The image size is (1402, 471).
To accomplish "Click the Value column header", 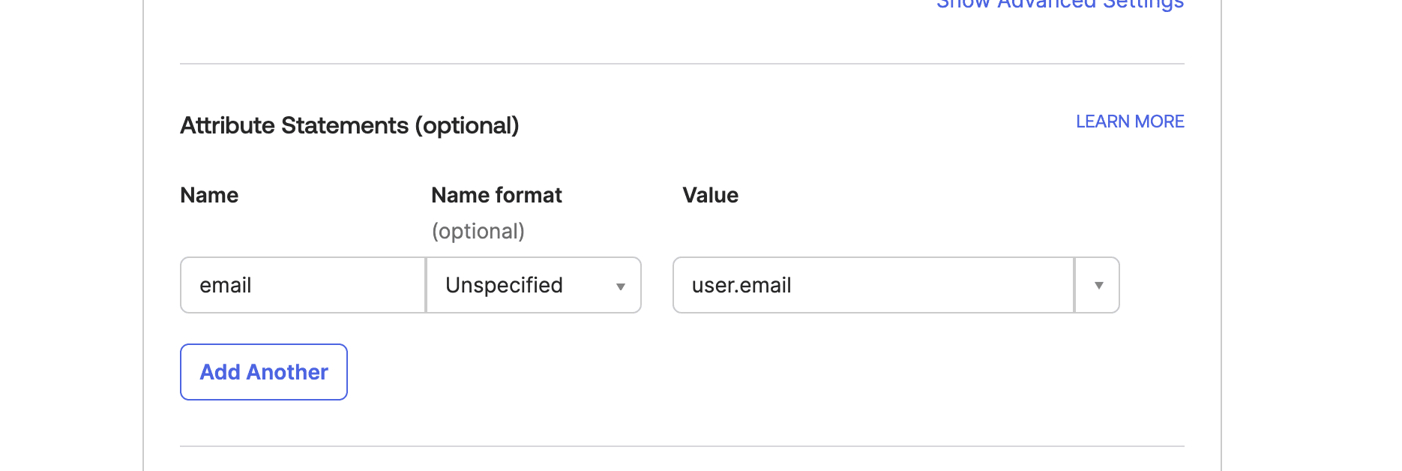I will click(710, 195).
